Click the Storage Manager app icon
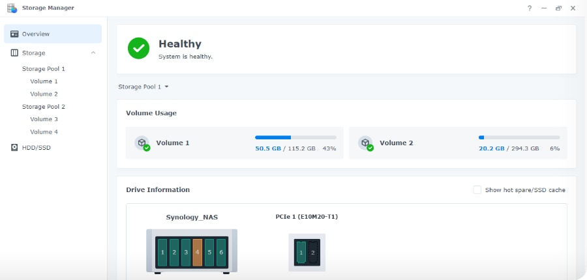The width and height of the screenshot is (587, 280). coord(11,8)
